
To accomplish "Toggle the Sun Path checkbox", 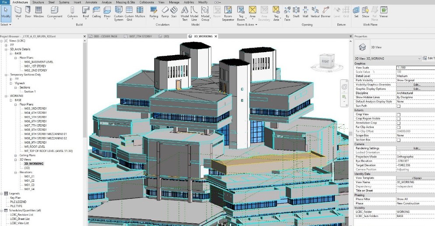I will coord(398,106).
